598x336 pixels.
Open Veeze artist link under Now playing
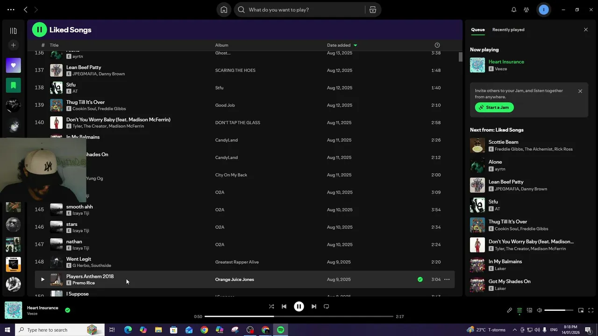501,69
